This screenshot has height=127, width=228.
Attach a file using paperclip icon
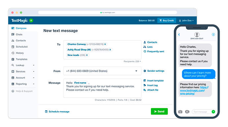click(145, 90)
